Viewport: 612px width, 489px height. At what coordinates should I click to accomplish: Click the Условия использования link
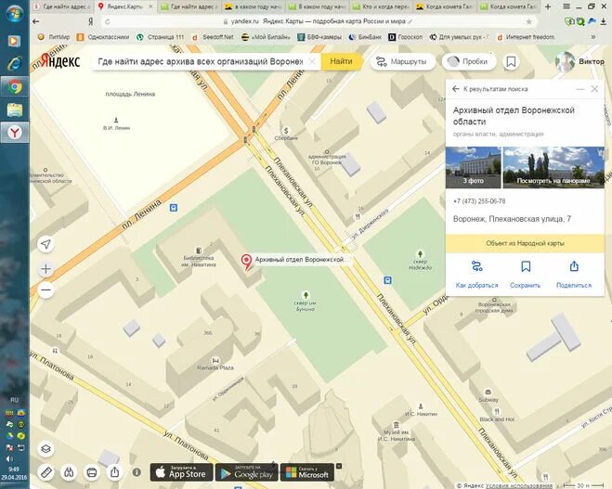519,485
